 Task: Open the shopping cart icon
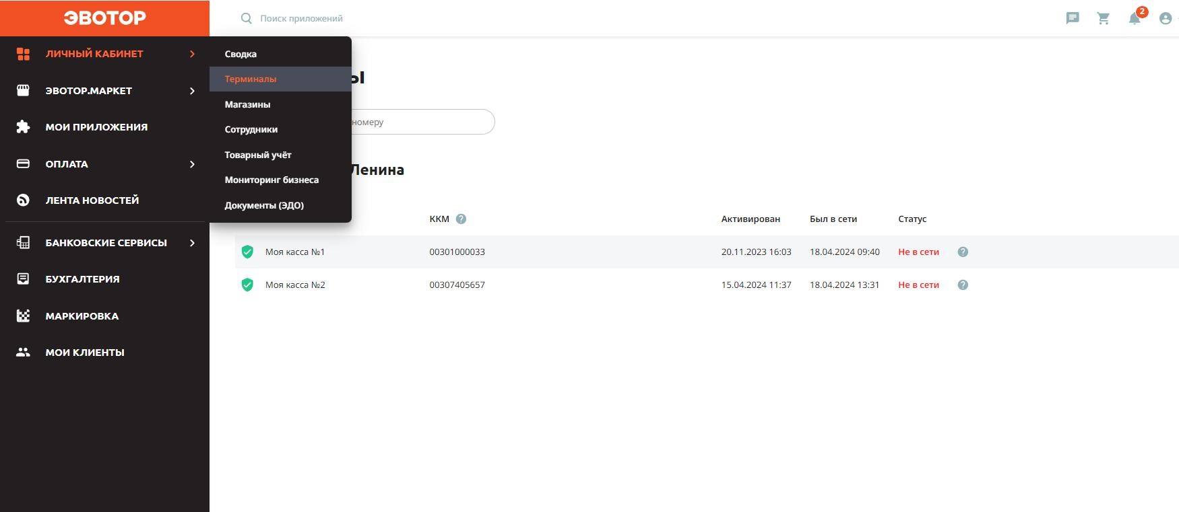pos(1104,18)
